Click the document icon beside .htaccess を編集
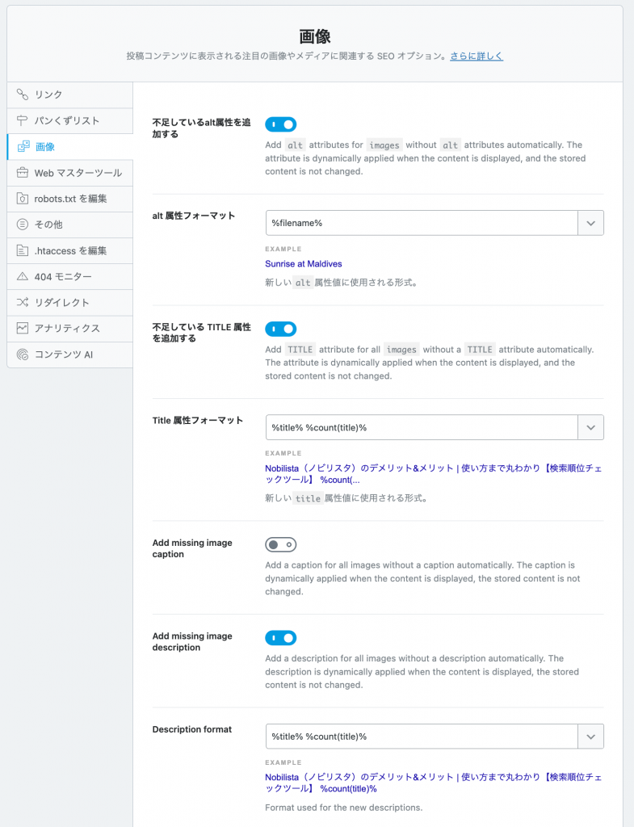This screenshot has width=634, height=827. pos(22,250)
